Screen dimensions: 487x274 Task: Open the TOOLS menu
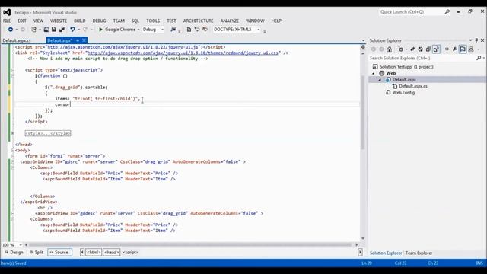[x=153, y=21]
